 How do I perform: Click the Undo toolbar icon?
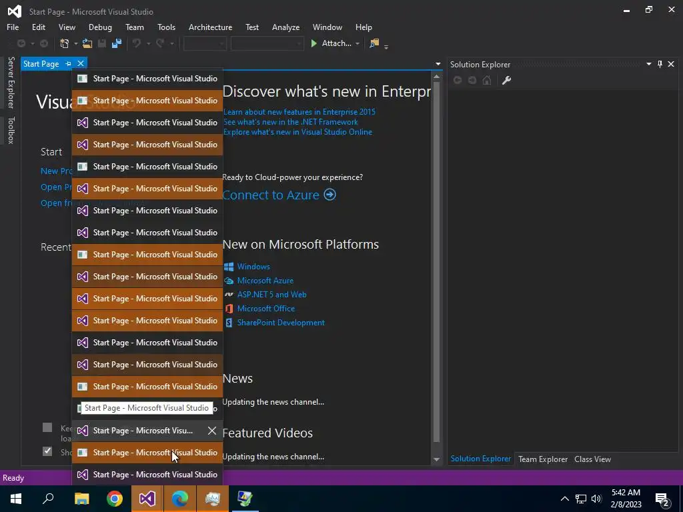click(x=137, y=43)
